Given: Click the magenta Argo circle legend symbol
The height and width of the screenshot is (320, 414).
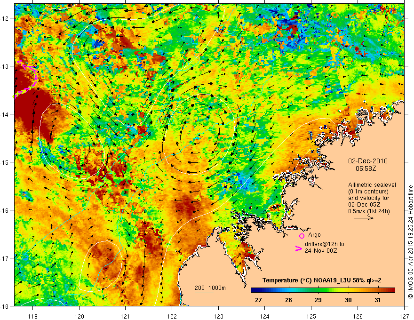Looking at the screenshot, I should 302,236.
